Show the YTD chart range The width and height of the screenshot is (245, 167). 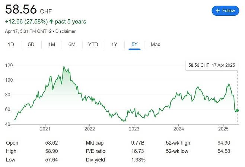click(x=93, y=45)
